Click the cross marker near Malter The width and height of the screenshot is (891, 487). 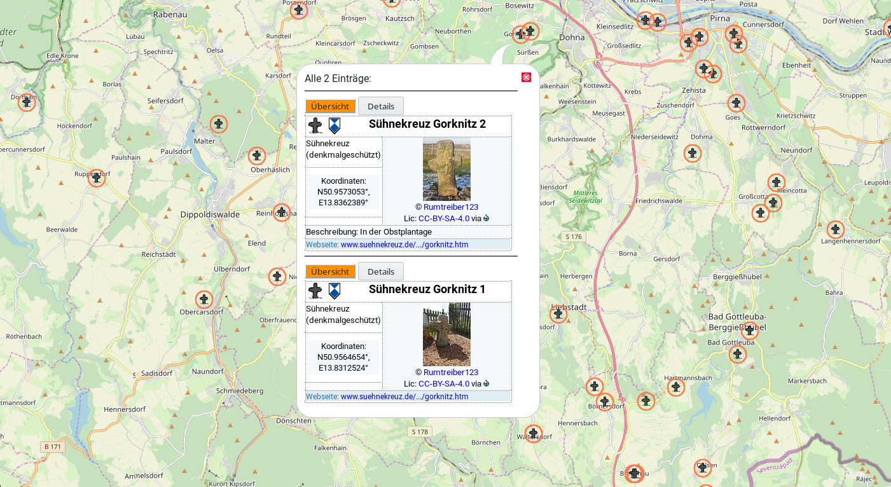tap(219, 124)
